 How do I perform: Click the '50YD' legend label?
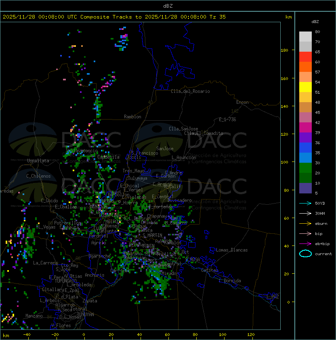320,203
